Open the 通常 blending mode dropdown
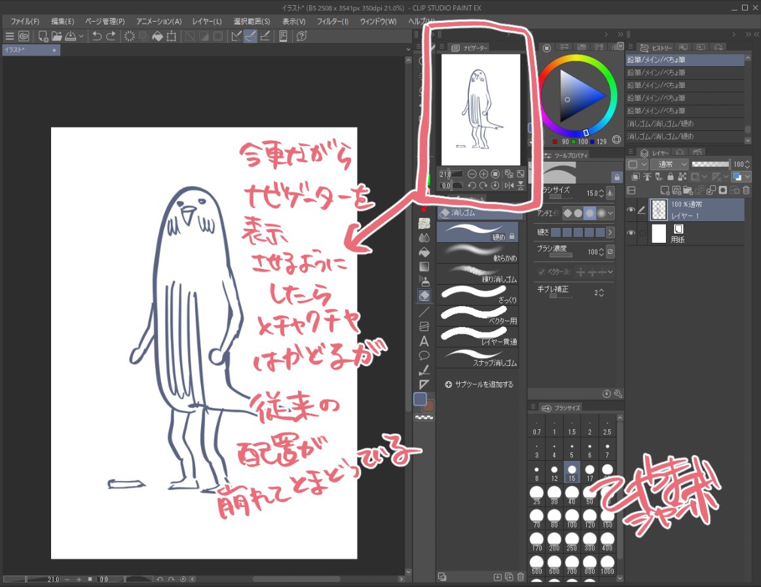This screenshot has height=587, width=761. [x=669, y=164]
